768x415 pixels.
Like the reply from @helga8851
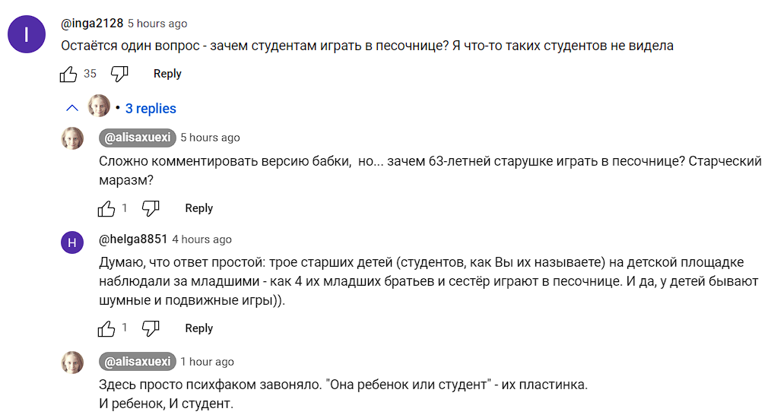coord(106,328)
